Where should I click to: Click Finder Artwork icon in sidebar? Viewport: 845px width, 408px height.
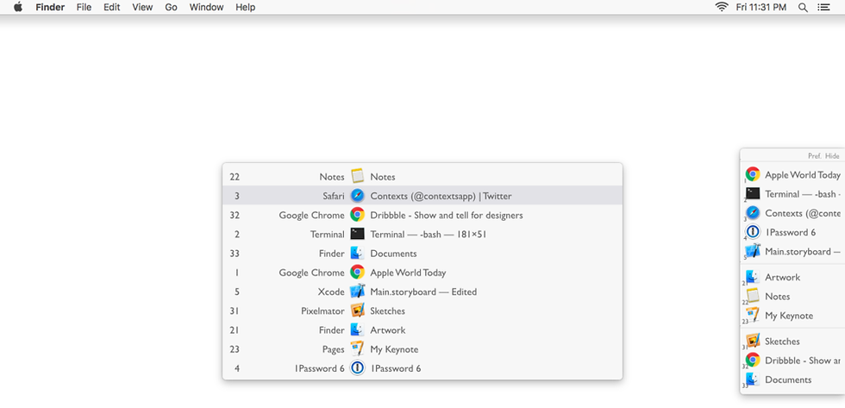753,277
